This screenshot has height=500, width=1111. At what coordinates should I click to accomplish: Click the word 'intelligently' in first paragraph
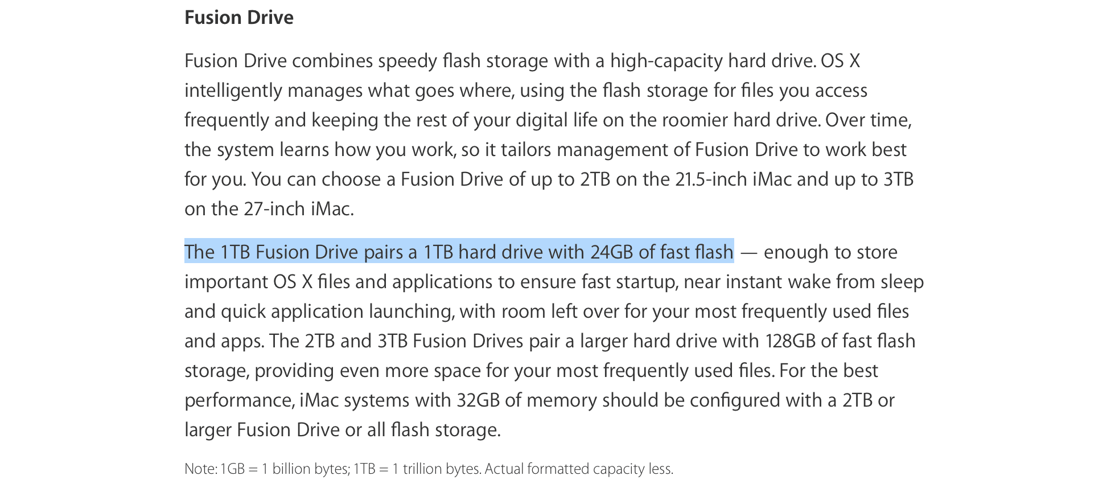coord(233,91)
